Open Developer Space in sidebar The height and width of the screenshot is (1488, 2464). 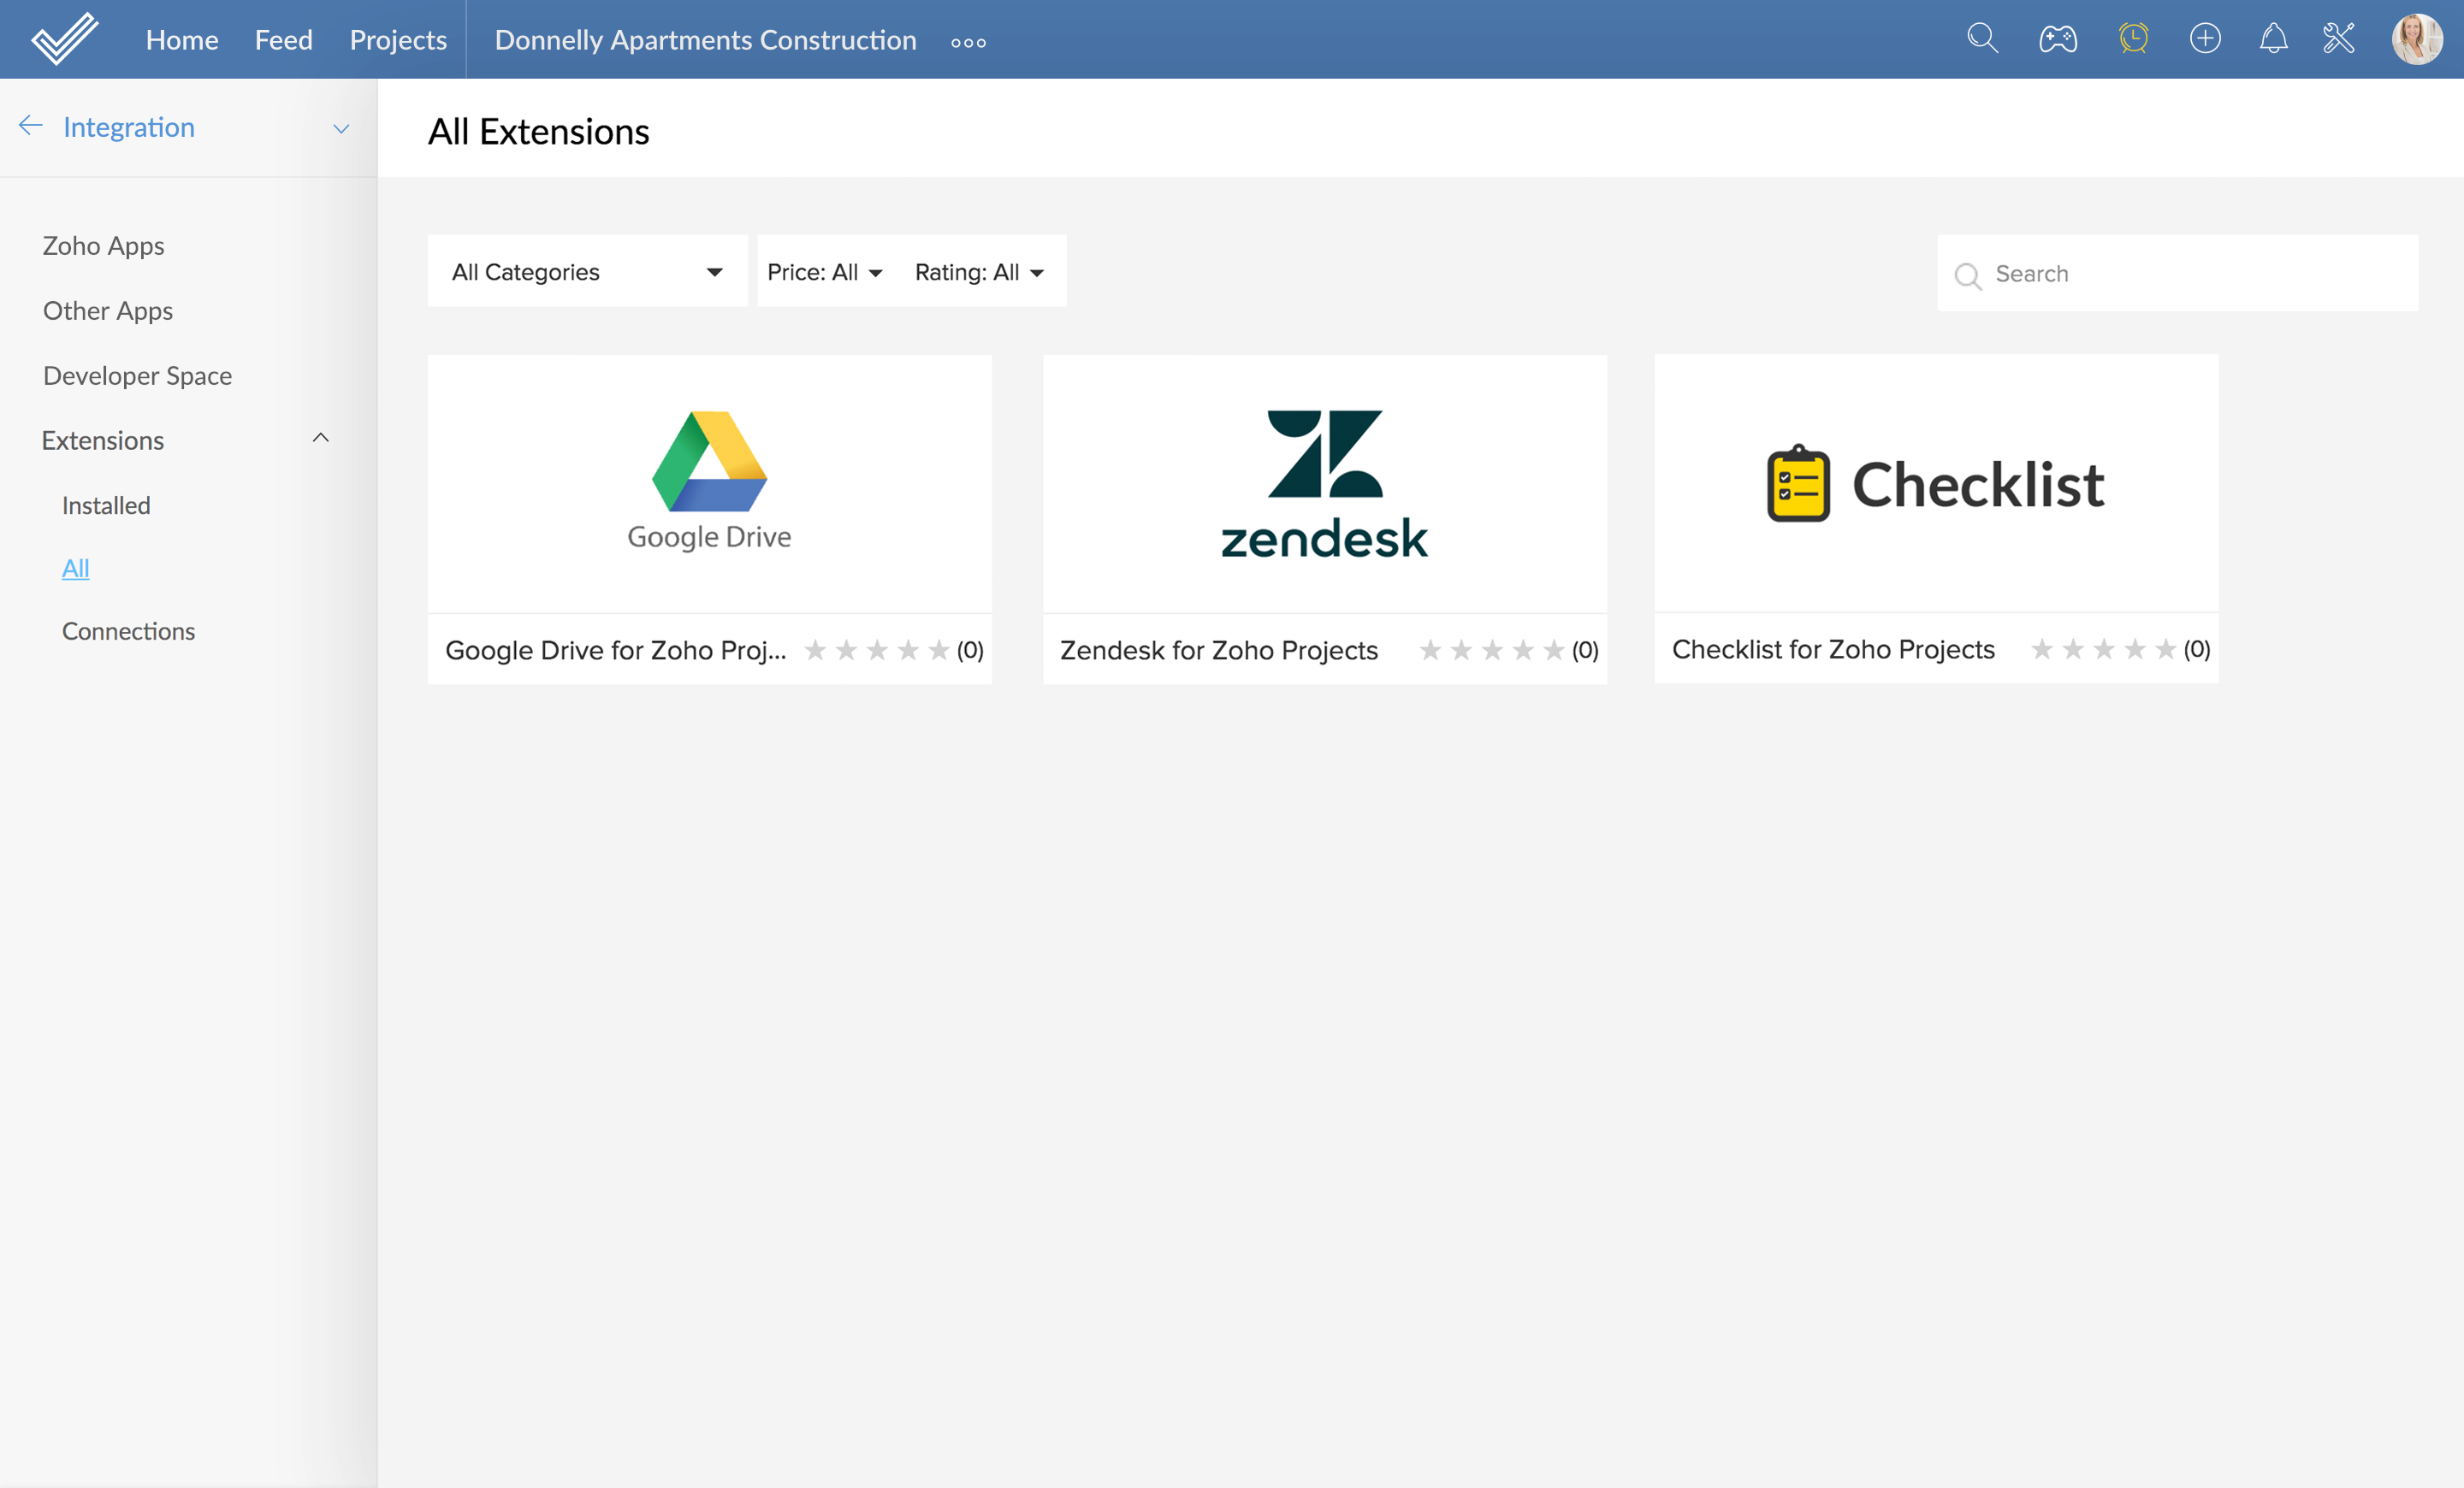138,375
